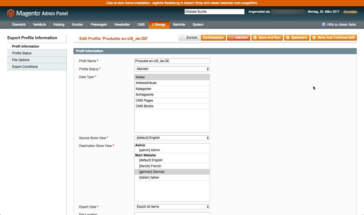Open the Newsletter menu
This screenshot has height=215, width=364.
122,25
